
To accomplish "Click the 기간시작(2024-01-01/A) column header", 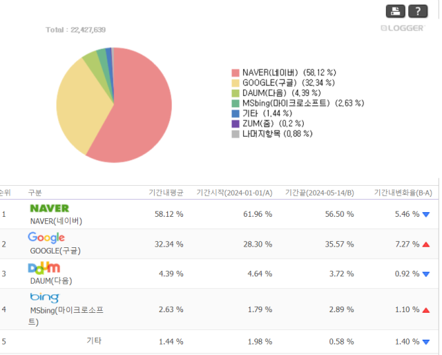I will [235, 193].
